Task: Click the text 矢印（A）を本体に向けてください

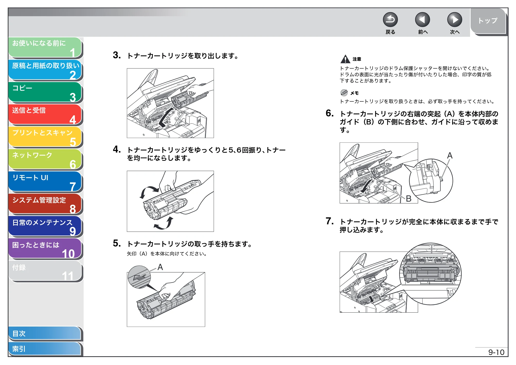Action: coord(167,254)
